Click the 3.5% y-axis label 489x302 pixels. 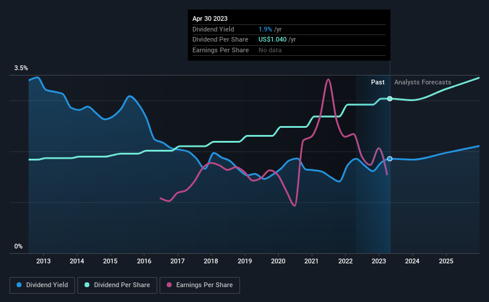click(x=21, y=68)
